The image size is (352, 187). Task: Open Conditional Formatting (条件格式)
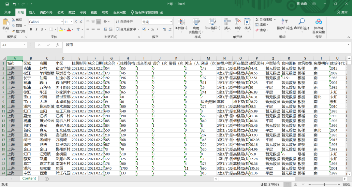(x=181, y=26)
